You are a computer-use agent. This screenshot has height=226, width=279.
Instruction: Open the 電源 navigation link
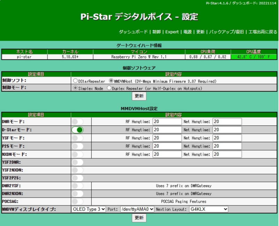point(188,32)
